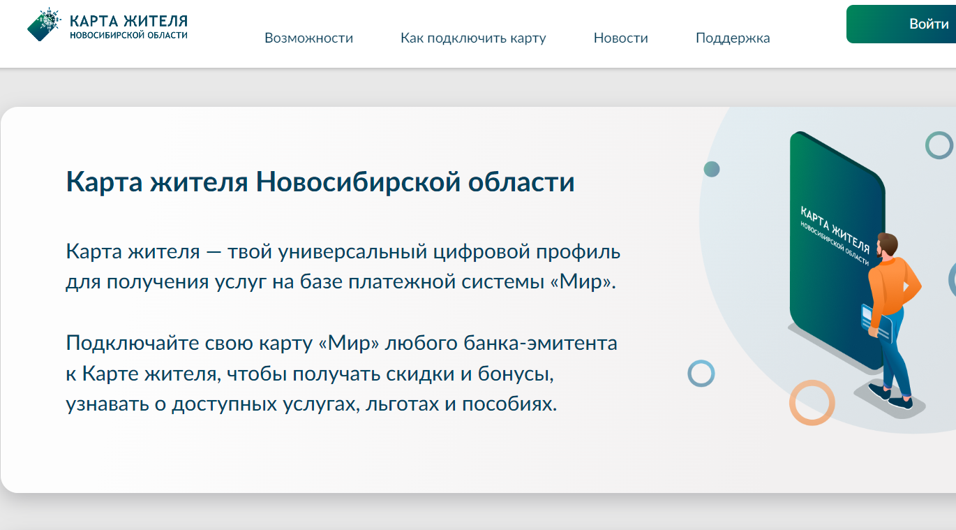Click the Карта жителя logo icon
The image size is (956, 530).
tap(45, 24)
